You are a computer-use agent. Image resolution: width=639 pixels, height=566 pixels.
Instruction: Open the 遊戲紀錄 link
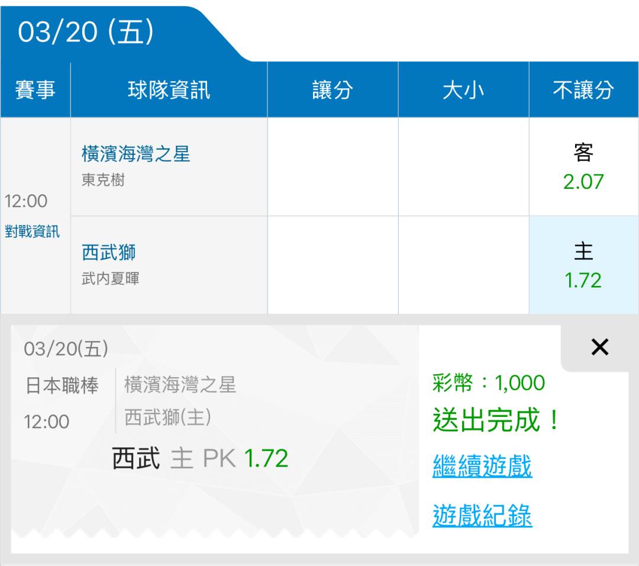[x=482, y=515]
